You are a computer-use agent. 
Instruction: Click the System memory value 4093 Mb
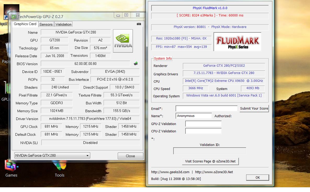(x=253, y=88)
